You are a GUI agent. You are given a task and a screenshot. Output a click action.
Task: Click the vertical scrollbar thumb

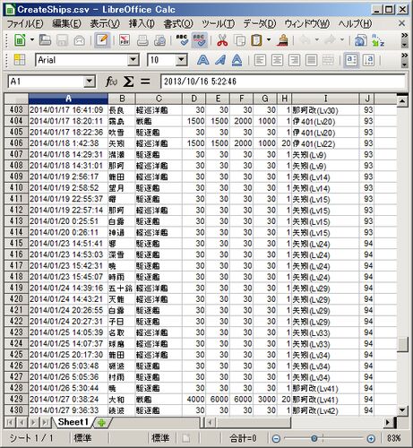coord(402,345)
